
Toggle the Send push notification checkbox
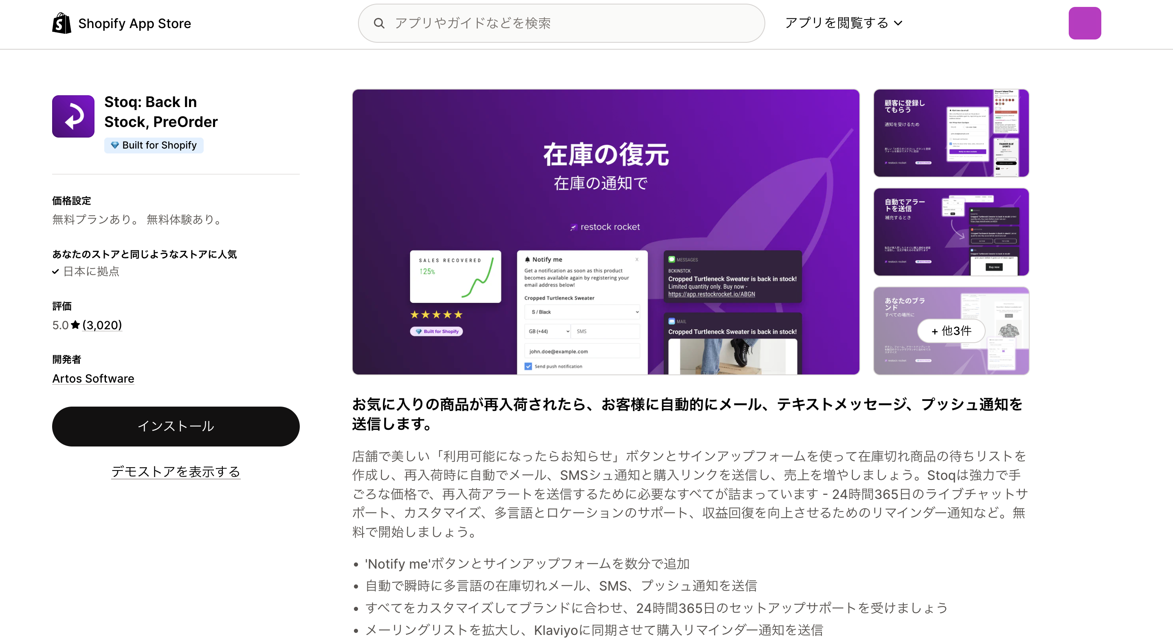pyautogui.click(x=528, y=366)
